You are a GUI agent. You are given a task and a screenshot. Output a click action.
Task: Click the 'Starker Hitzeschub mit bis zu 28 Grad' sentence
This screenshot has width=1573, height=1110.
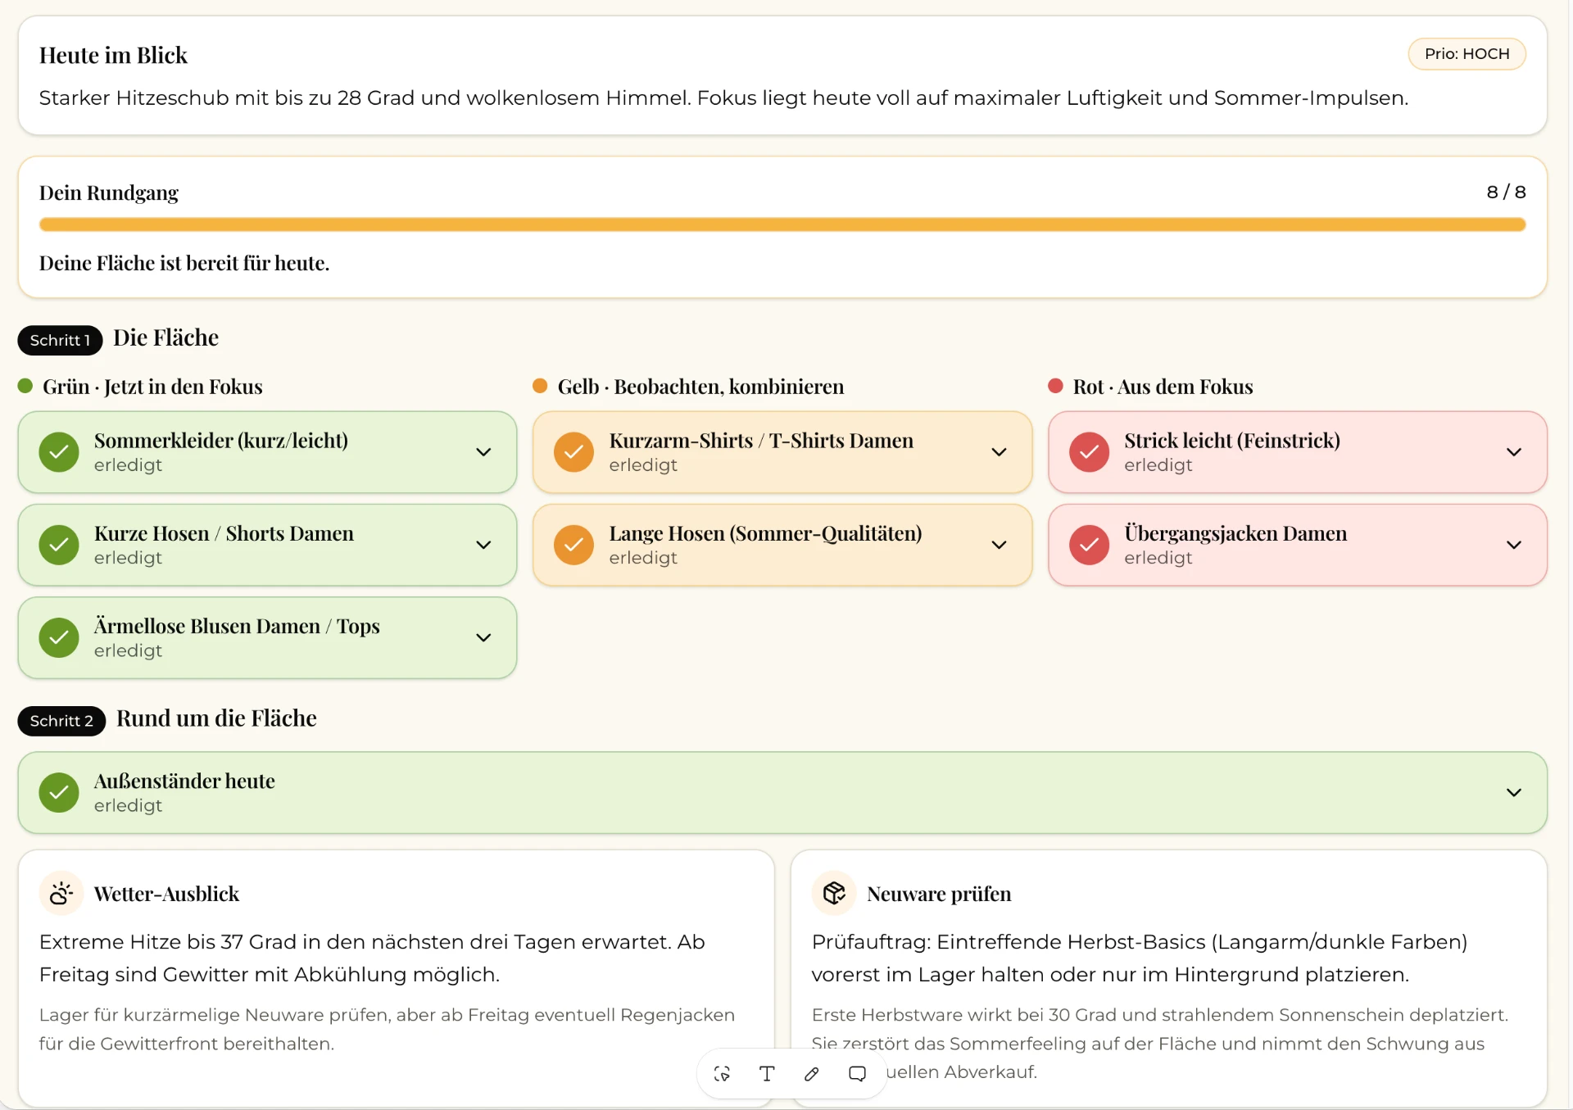pos(723,98)
